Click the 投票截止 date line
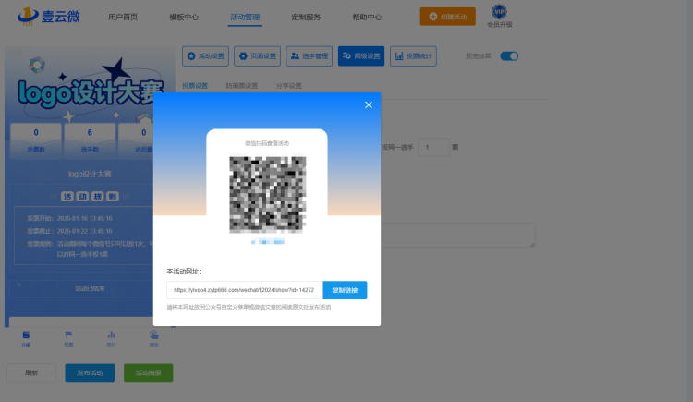The height and width of the screenshot is (402, 693). tap(69, 231)
